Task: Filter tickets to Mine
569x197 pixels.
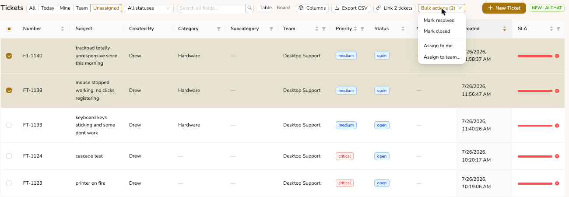Action: point(65,8)
